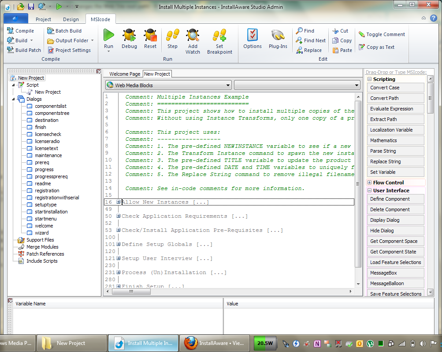The width and height of the screenshot is (442, 352).
Task: Open the Output Folder dropdown arrow
Action: click(92, 40)
